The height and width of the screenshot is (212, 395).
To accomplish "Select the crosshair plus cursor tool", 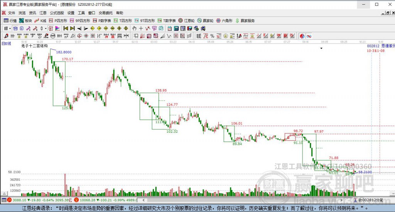I will tap(141, 28).
